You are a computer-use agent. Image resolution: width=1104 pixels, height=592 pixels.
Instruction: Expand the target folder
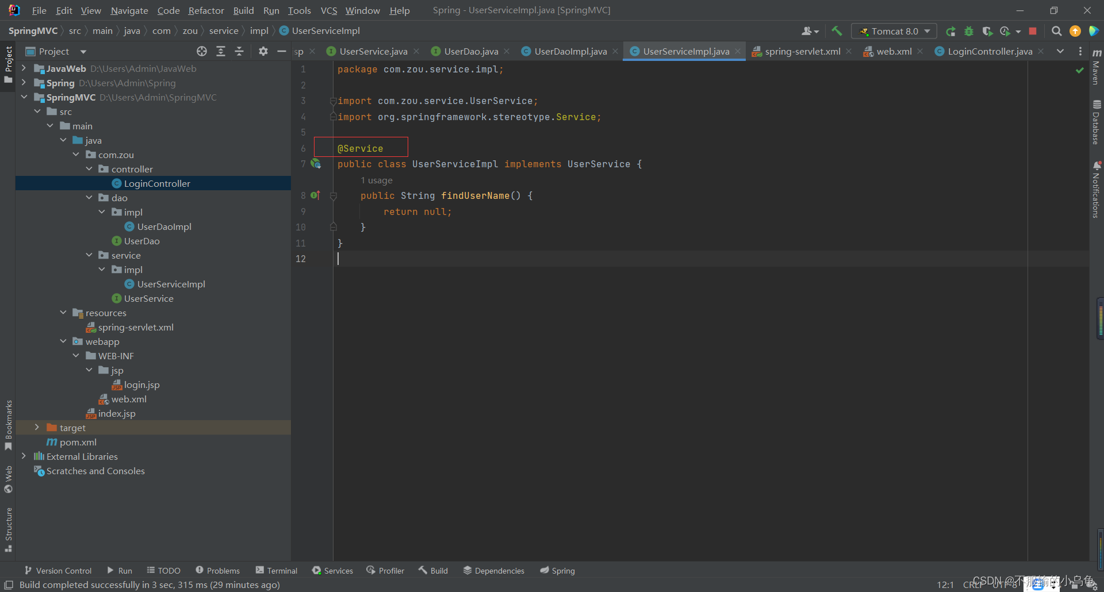click(37, 428)
